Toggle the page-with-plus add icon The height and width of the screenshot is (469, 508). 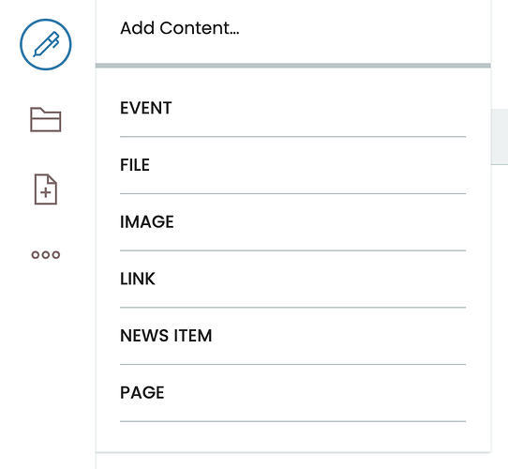(46, 189)
